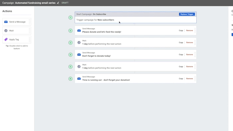Click the Send a Message envelope icon

[6, 22]
